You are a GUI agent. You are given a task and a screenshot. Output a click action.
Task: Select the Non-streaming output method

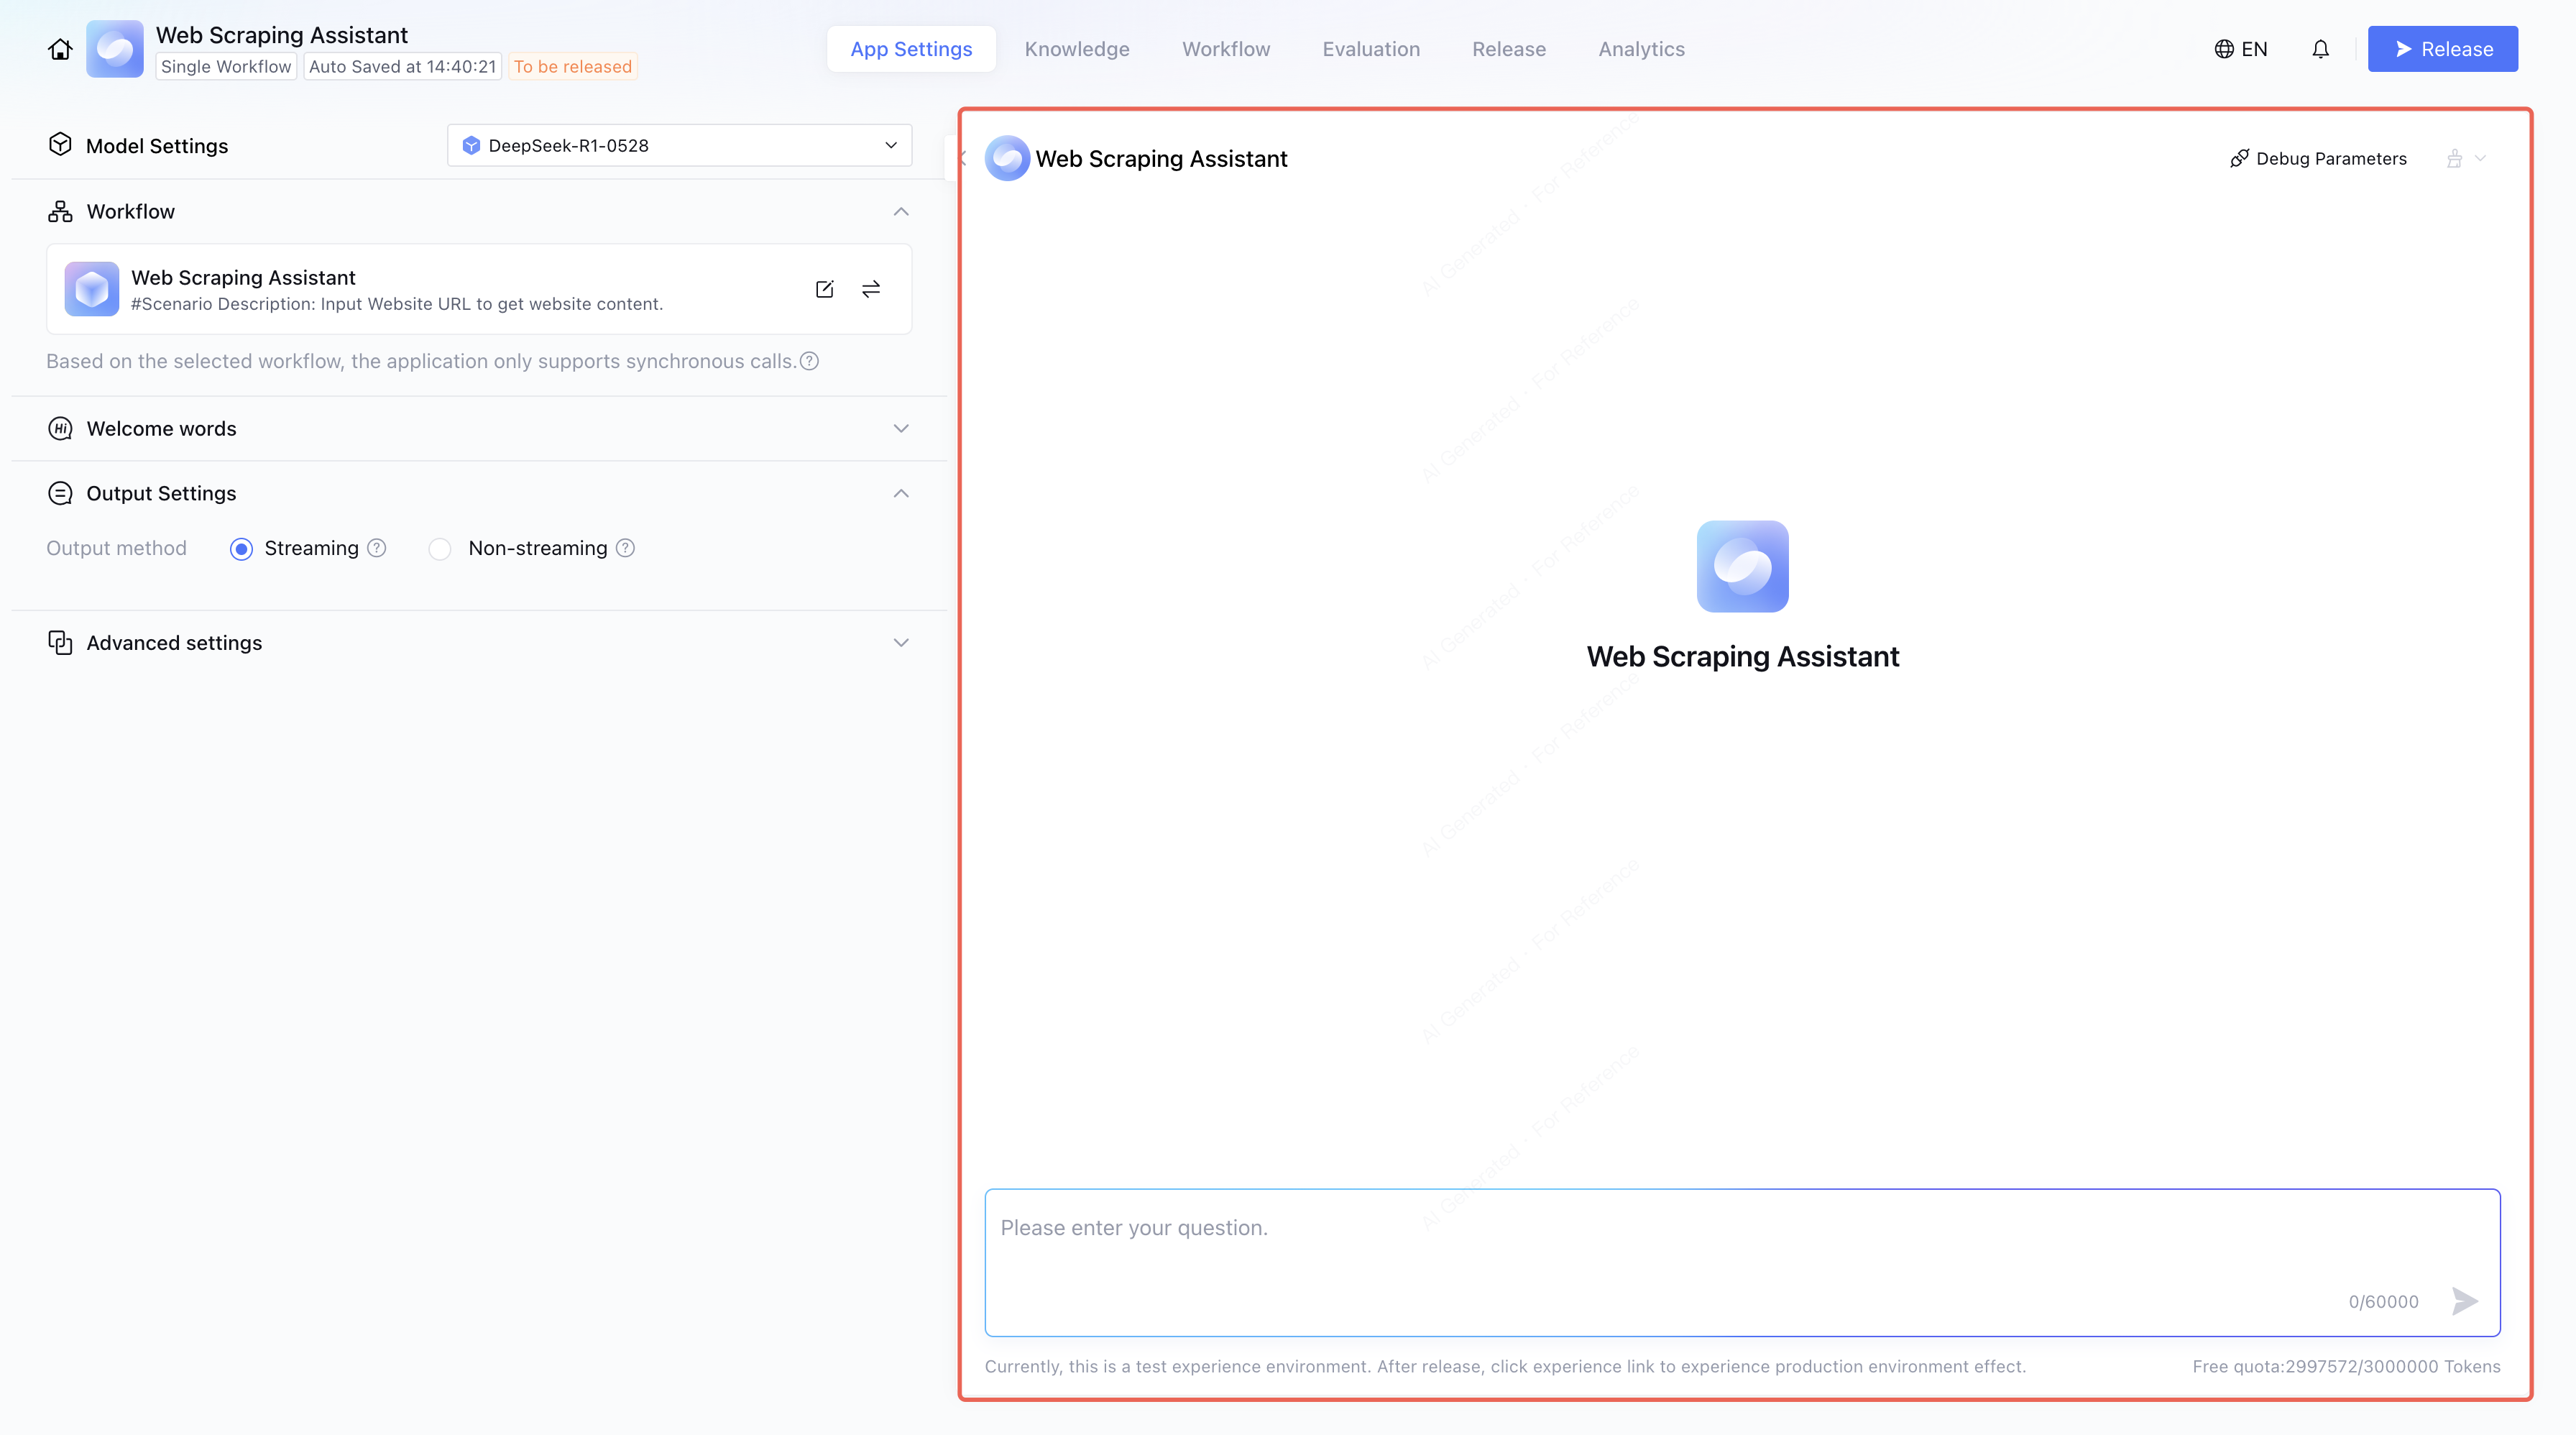point(440,549)
